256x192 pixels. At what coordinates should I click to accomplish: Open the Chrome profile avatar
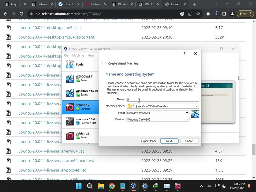pyautogui.click(x=232, y=14)
